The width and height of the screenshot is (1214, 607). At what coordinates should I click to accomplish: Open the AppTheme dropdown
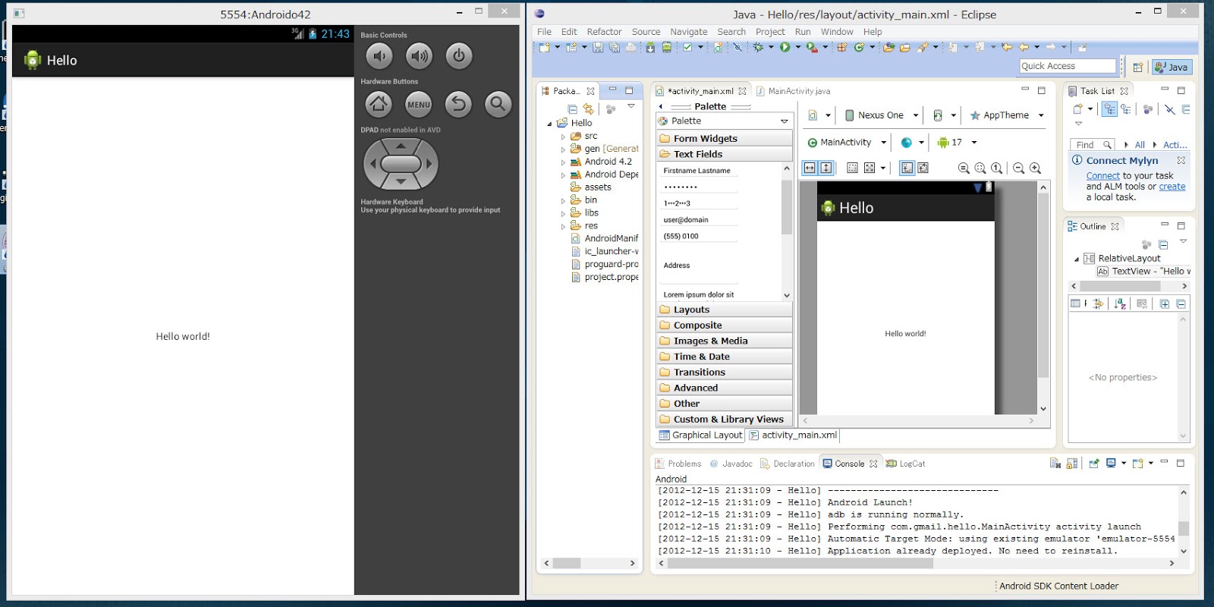pos(1007,115)
